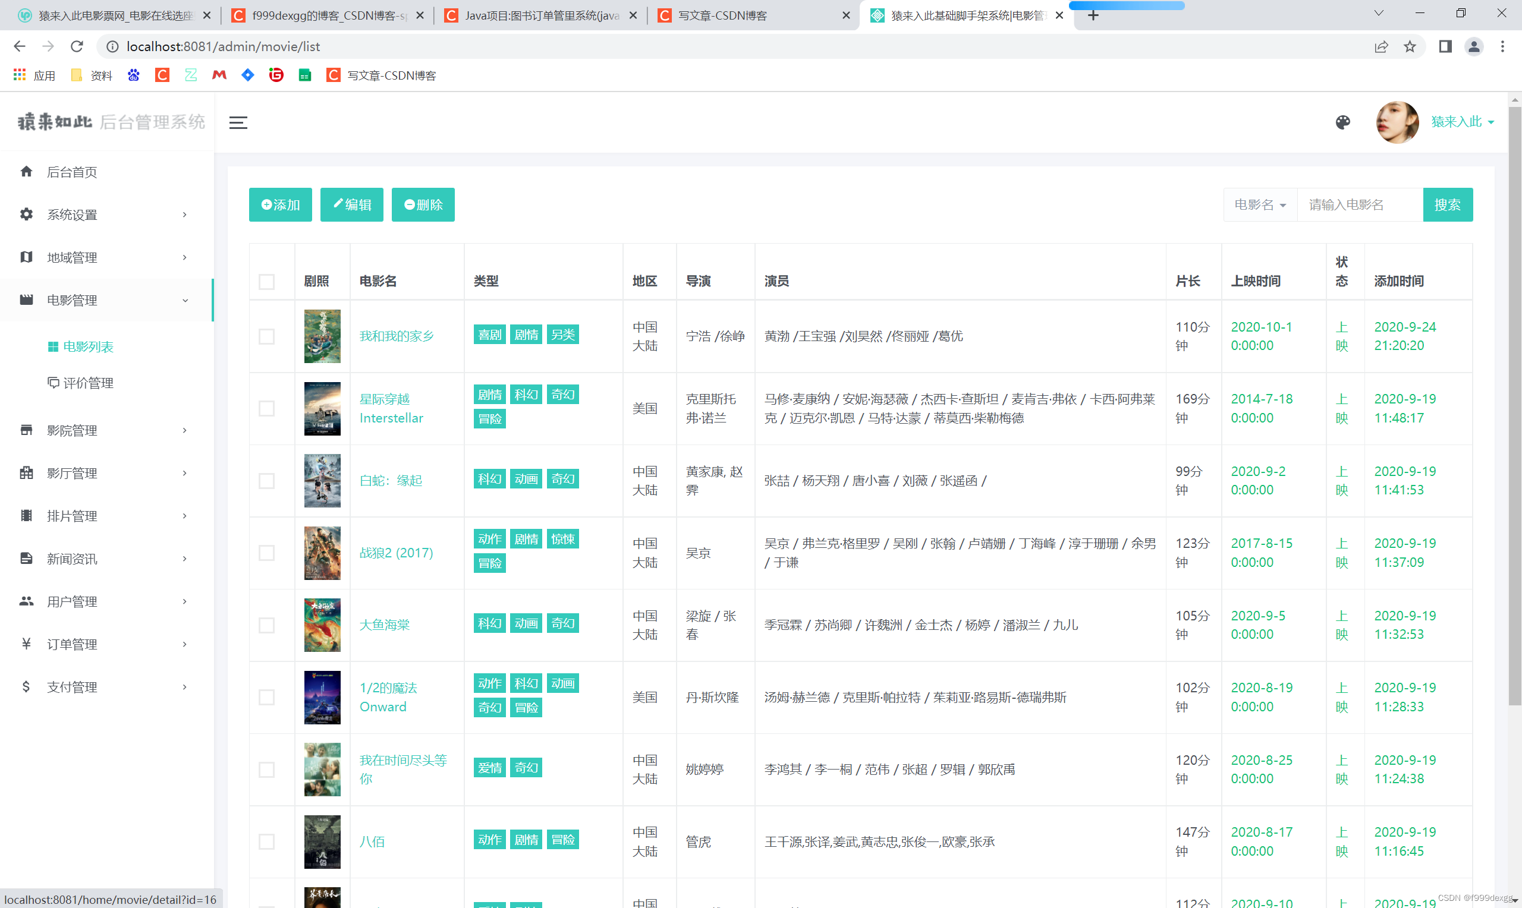Toggle the sidebar hamburger menu icon
Screen dimensions: 1522x908
pyautogui.click(x=238, y=122)
